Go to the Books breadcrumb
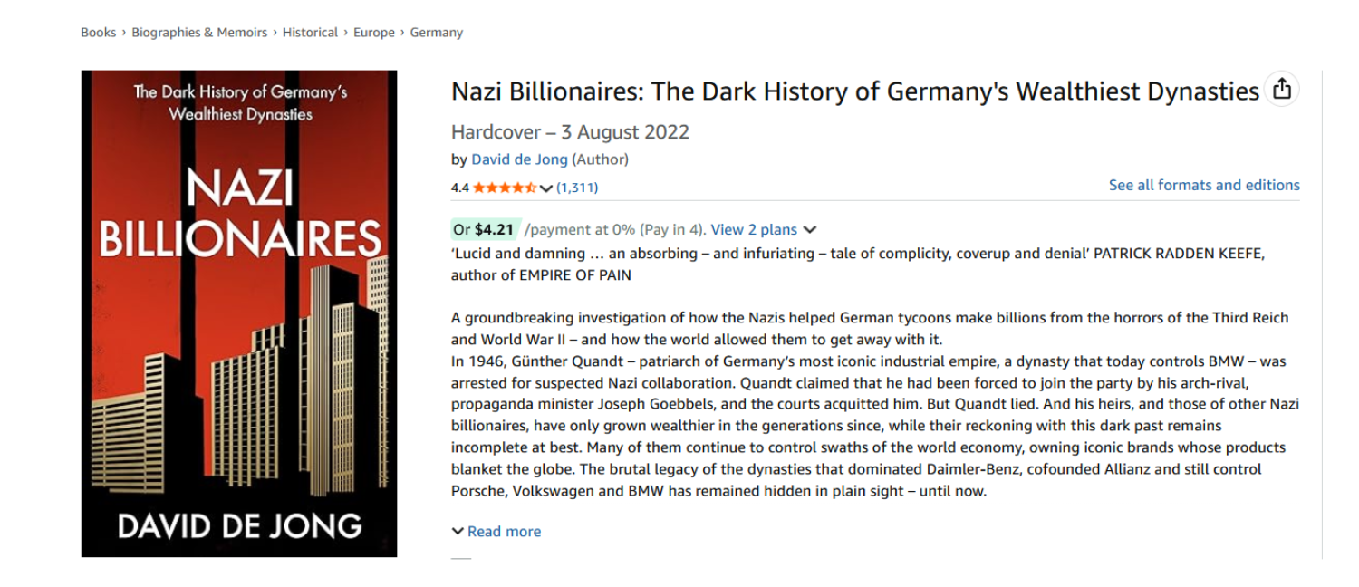Image resolution: width=1359 pixels, height=587 pixels. [98, 33]
